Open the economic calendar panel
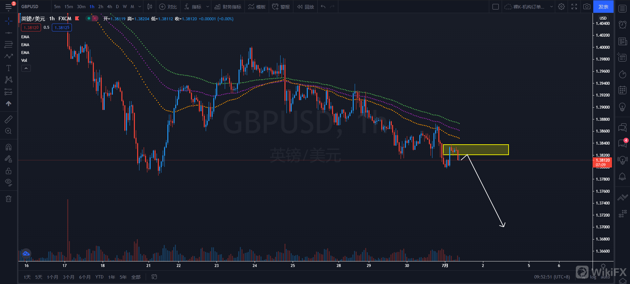Image resolution: width=630 pixels, height=284 pixels. point(622,90)
